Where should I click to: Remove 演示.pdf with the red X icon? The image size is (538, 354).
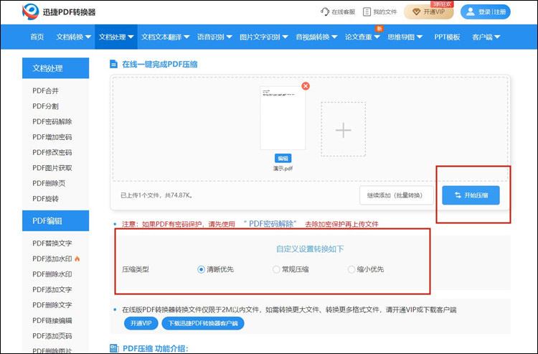tap(306, 86)
